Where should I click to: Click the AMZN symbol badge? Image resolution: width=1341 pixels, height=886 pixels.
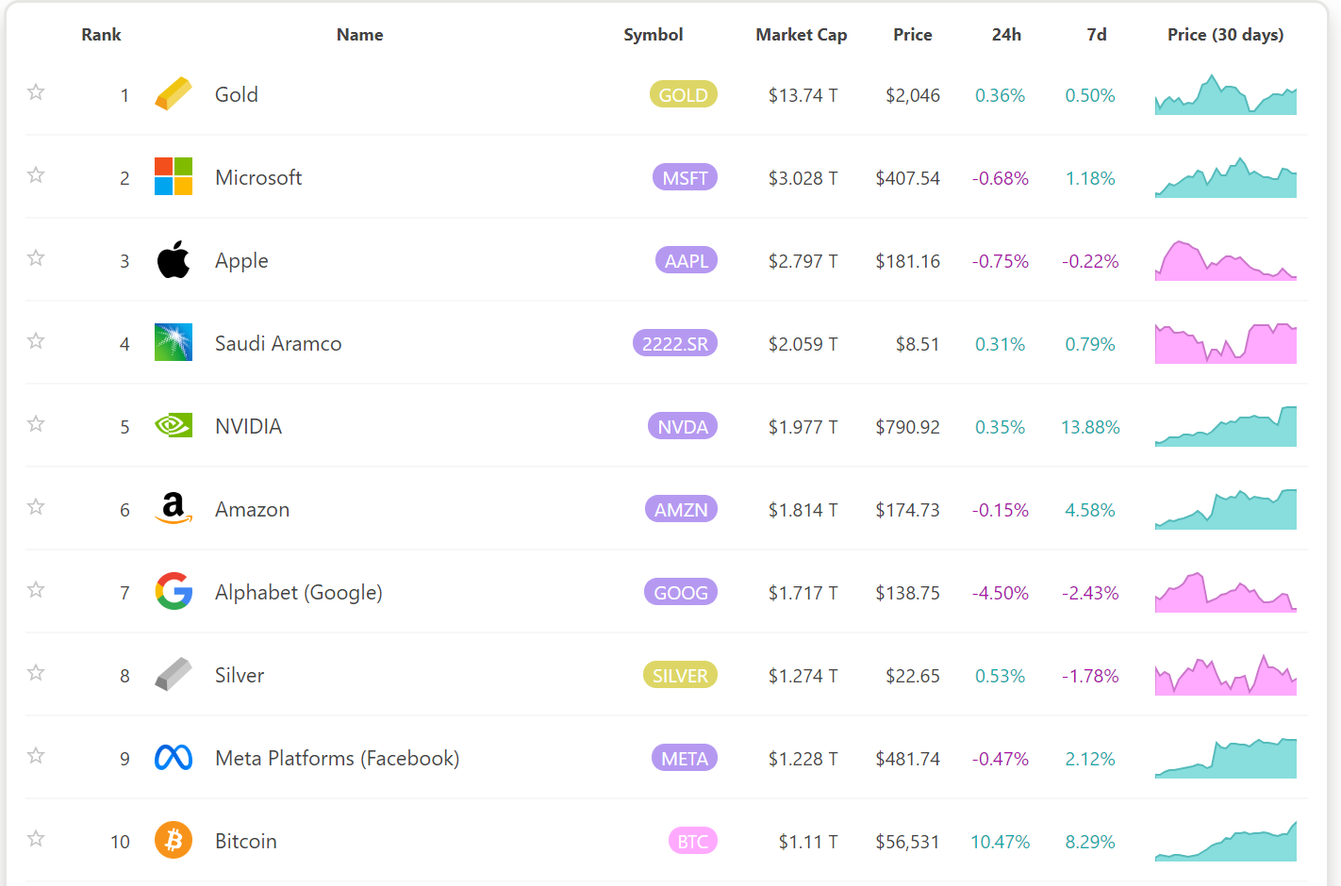coord(681,509)
